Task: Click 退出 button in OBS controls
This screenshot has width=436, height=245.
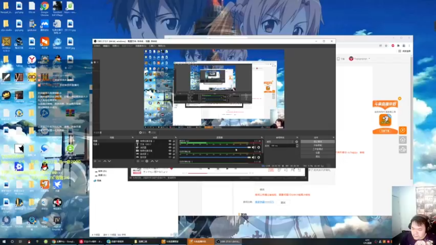Action: (x=318, y=157)
